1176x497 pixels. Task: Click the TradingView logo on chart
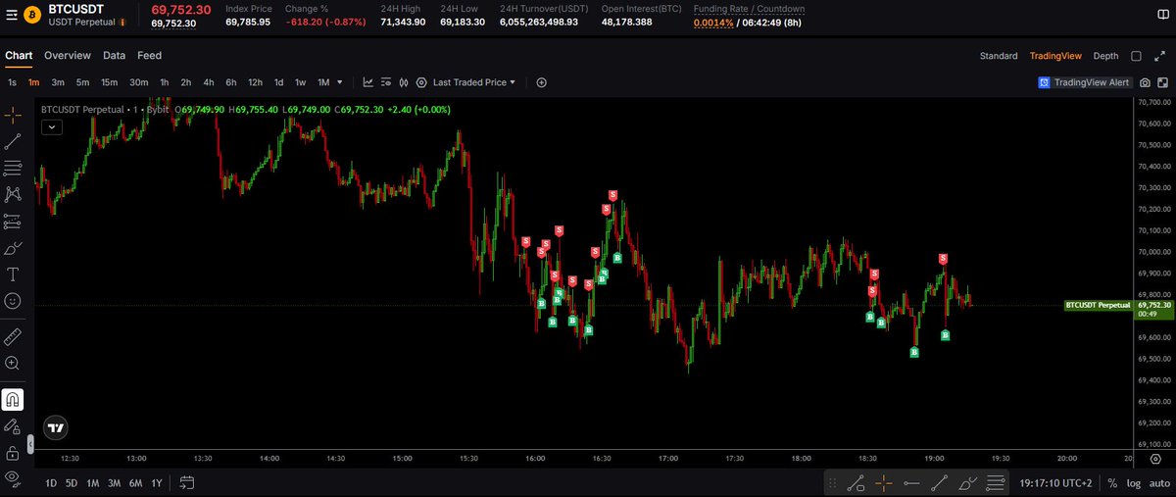(x=57, y=427)
